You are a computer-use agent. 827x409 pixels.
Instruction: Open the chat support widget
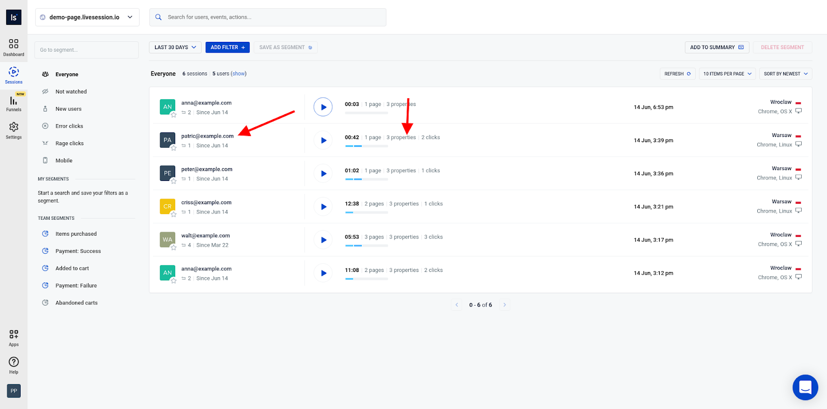tap(805, 387)
